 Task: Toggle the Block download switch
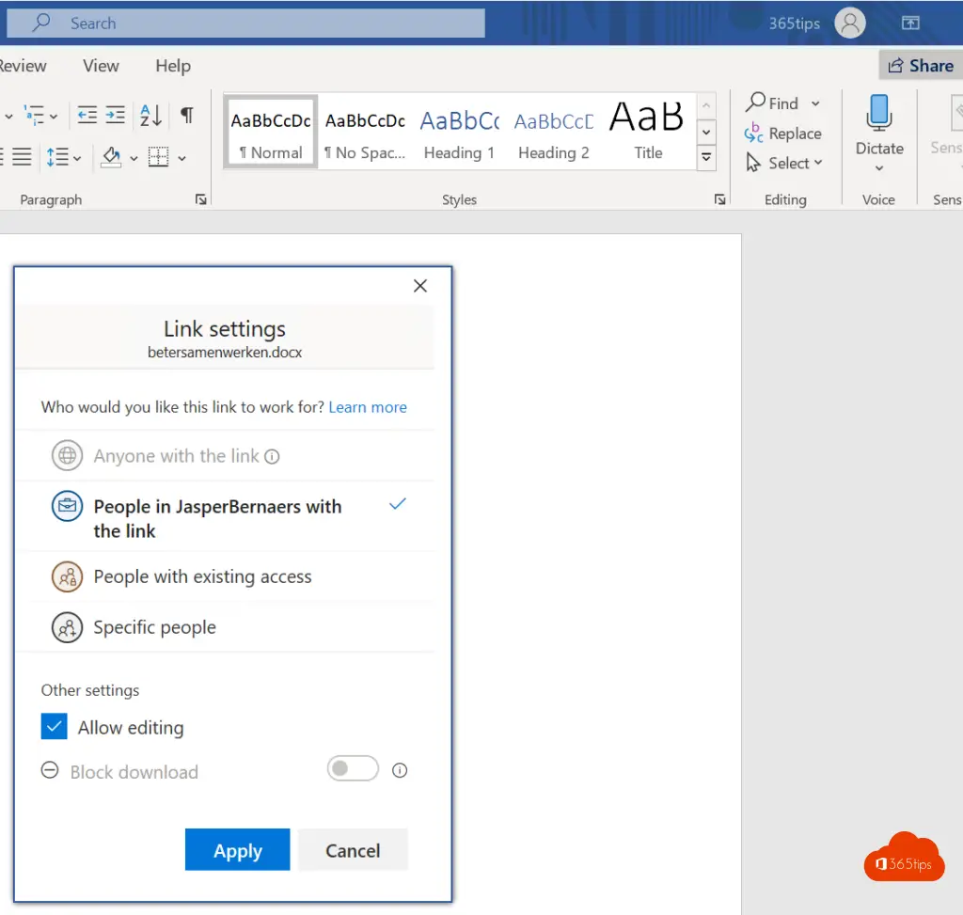pos(353,768)
